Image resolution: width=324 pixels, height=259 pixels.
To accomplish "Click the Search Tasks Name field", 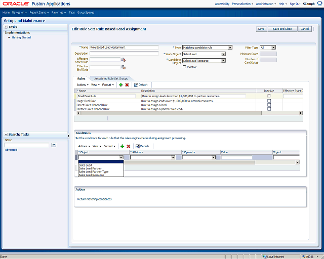I will coord(27,145).
